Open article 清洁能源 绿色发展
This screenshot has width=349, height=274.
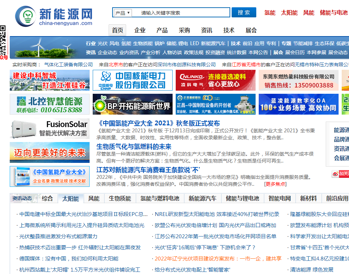pyautogui.click(x=312, y=270)
